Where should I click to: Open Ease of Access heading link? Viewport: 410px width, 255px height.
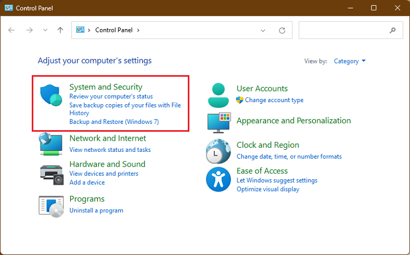(x=262, y=171)
